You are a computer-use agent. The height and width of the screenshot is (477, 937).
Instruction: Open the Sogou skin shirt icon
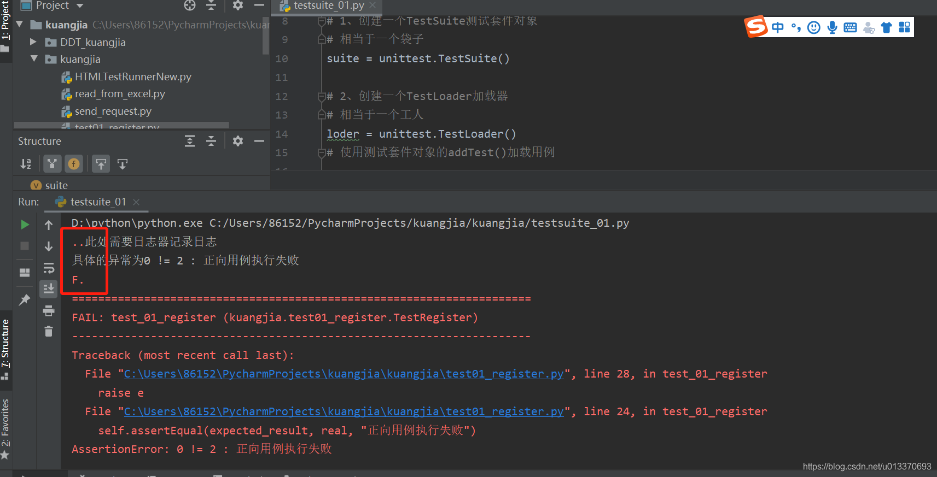pos(887,27)
